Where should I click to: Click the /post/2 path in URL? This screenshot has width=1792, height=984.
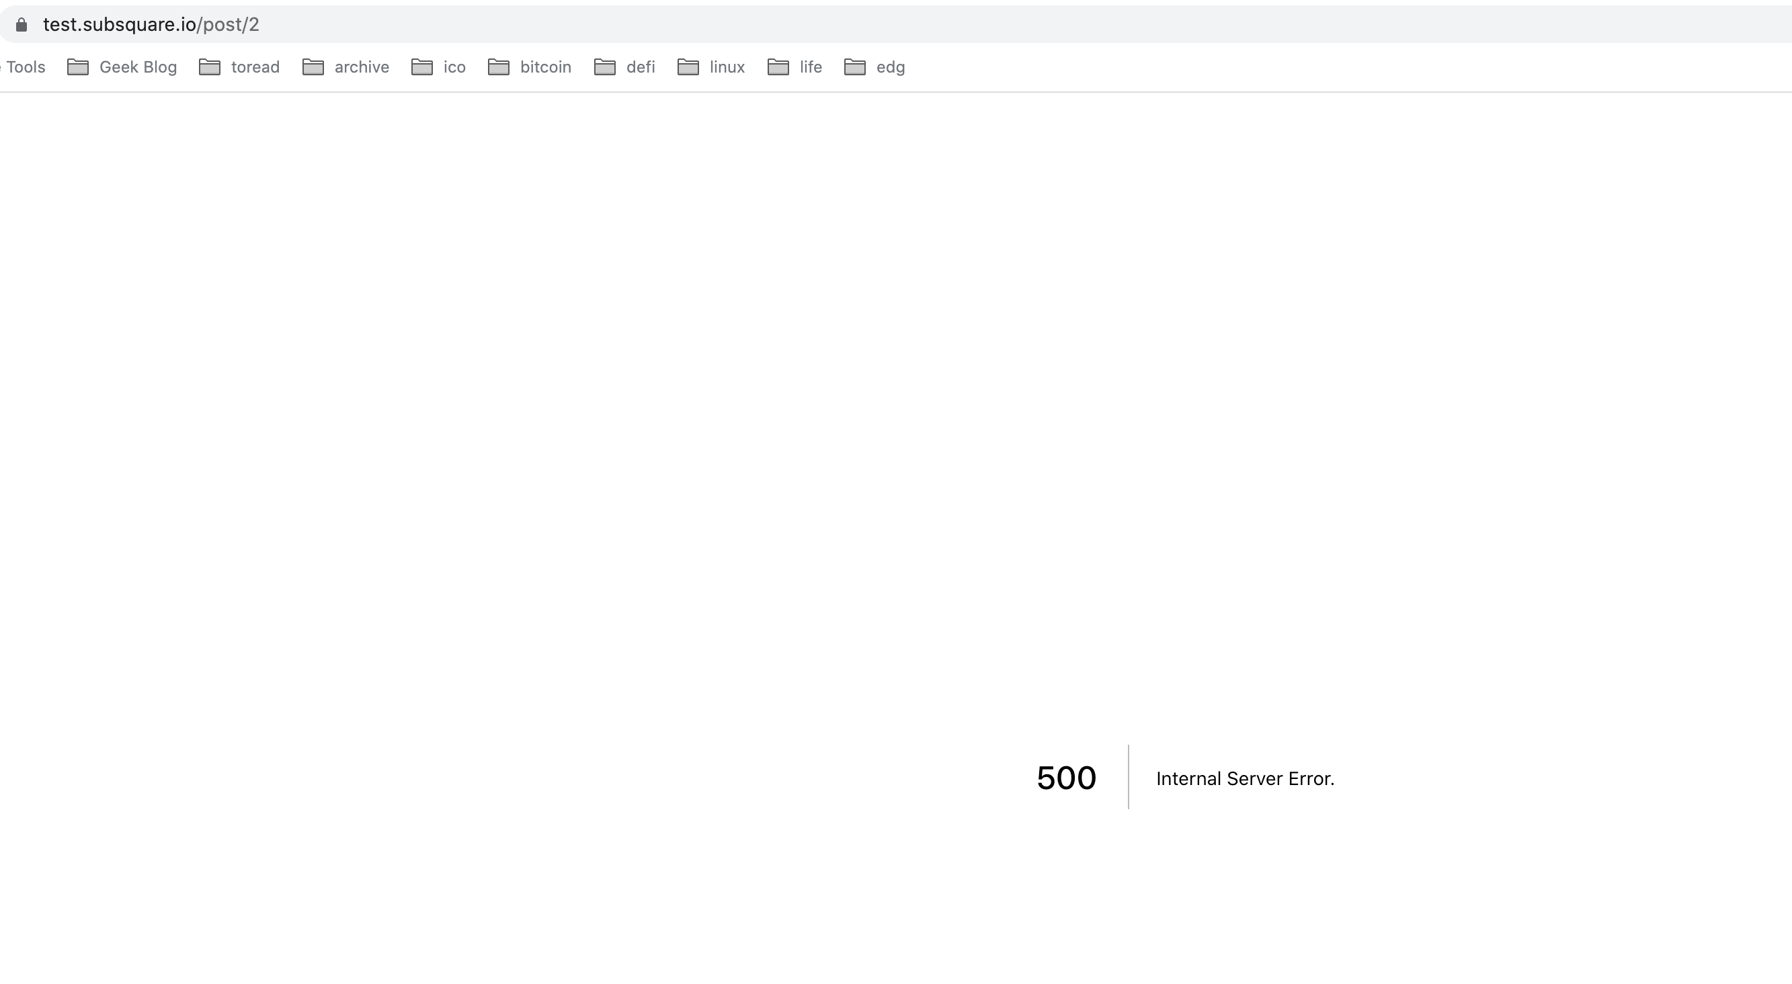228,25
